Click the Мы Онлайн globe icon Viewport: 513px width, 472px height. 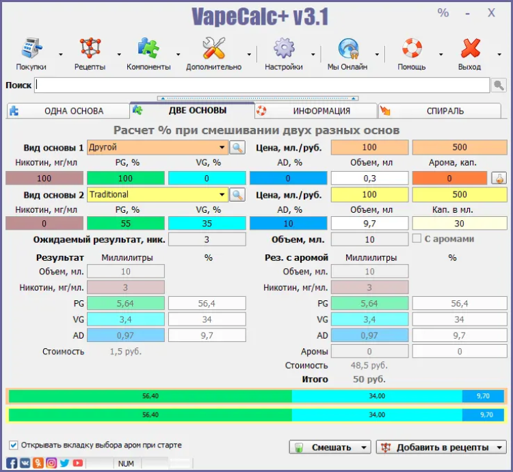click(x=347, y=49)
